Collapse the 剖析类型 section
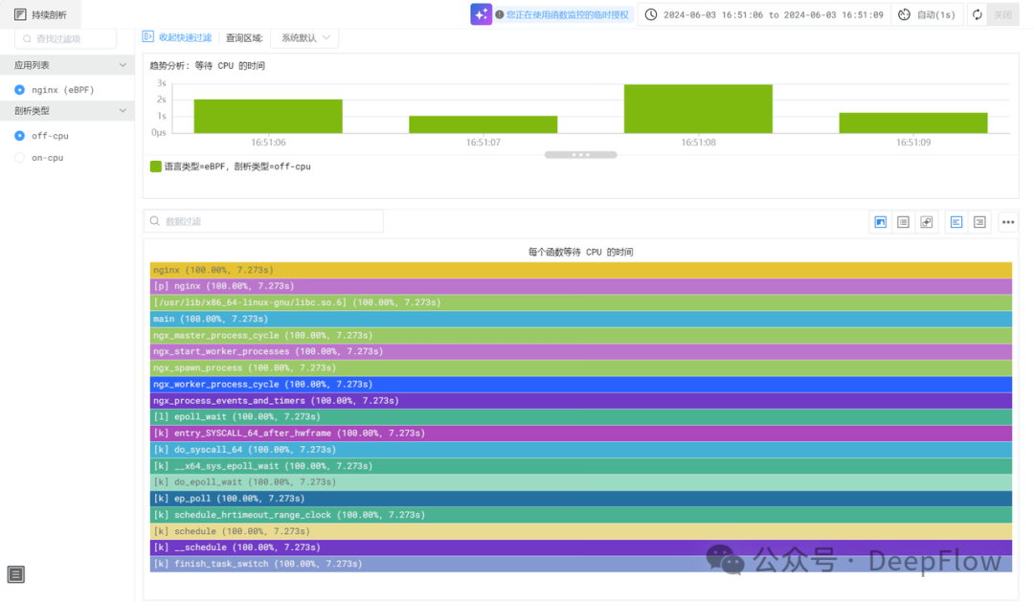Viewport: 1034px width, 602px height. click(123, 111)
